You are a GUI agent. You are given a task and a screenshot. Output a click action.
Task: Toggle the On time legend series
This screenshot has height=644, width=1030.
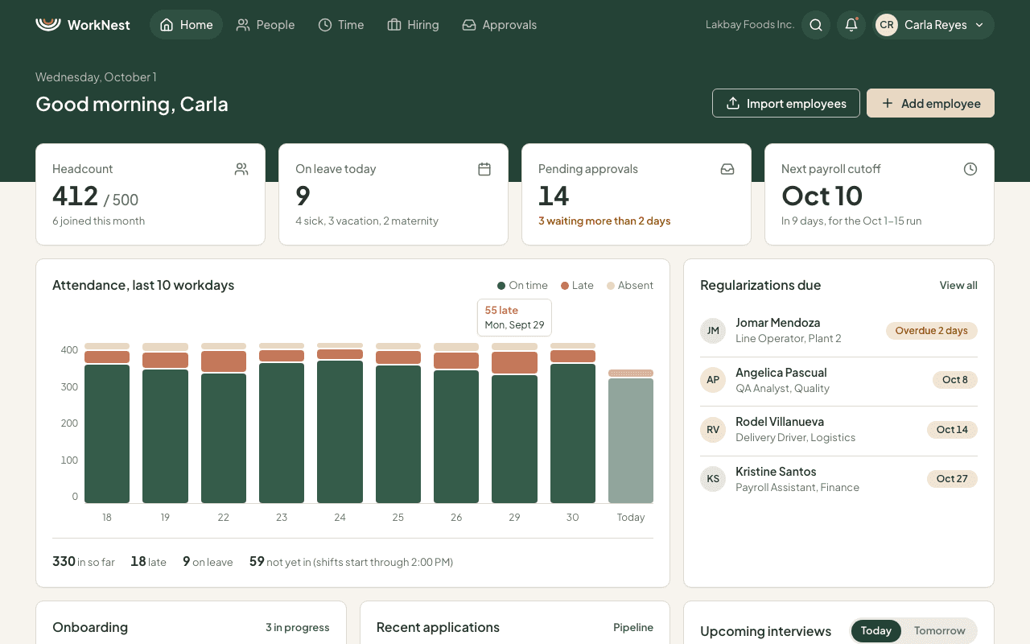[522, 286]
